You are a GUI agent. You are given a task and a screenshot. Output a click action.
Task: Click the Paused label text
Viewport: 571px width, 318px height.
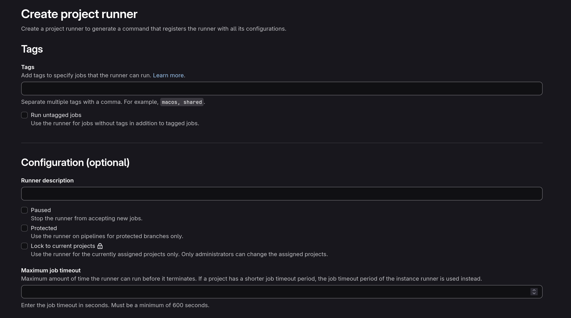click(x=41, y=210)
